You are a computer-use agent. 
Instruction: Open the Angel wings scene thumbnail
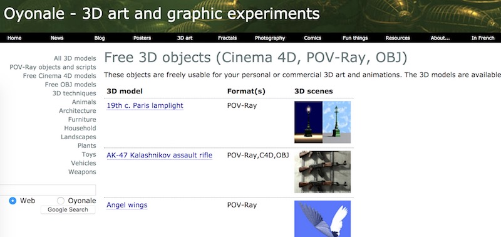(x=323, y=219)
